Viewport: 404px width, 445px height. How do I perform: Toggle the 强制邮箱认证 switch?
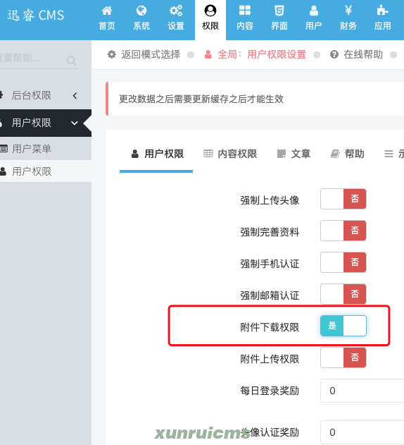point(343,294)
